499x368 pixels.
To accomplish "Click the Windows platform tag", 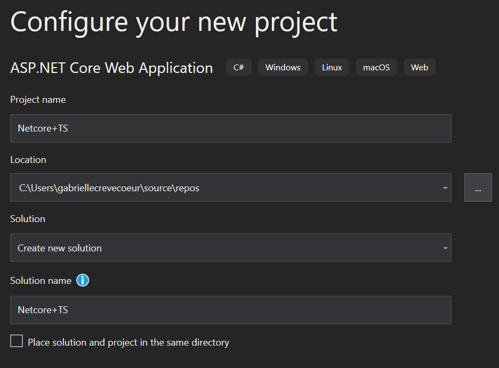I will [x=283, y=67].
